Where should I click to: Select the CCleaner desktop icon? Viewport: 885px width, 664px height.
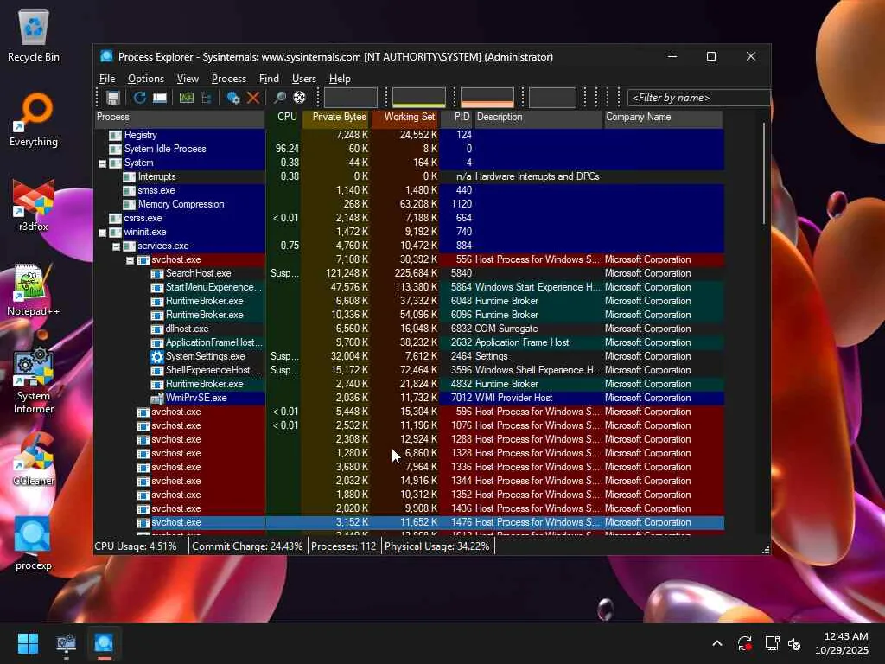click(34, 460)
